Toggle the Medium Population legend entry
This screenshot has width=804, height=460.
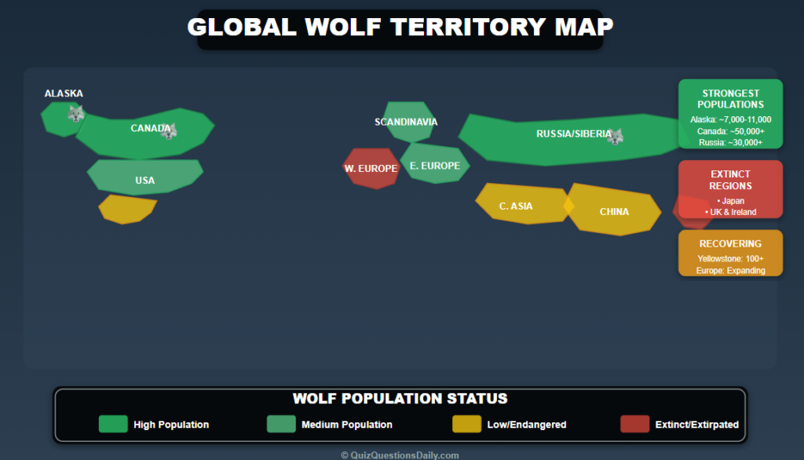click(x=330, y=424)
